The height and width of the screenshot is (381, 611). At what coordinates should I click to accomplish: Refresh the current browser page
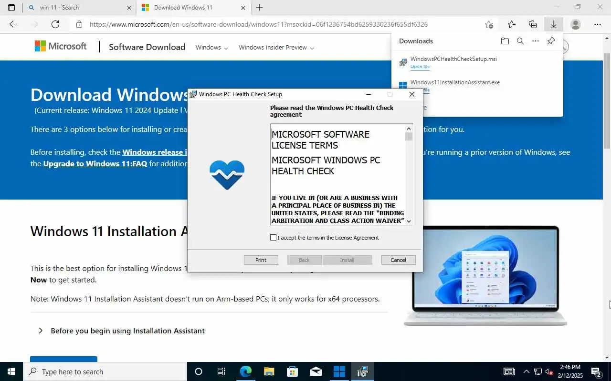tap(55, 24)
